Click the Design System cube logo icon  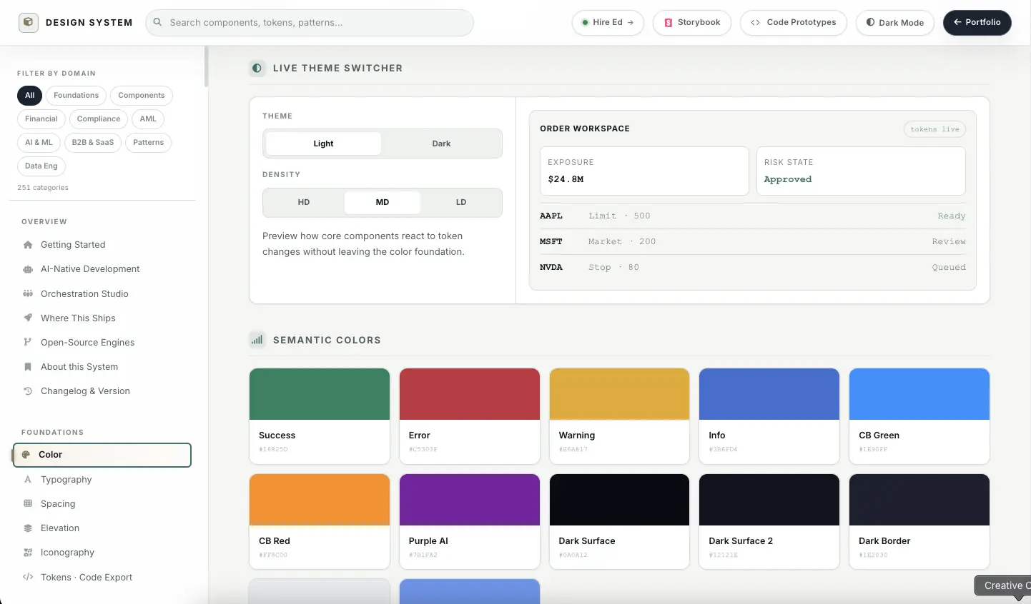pyautogui.click(x=29, y=22)
